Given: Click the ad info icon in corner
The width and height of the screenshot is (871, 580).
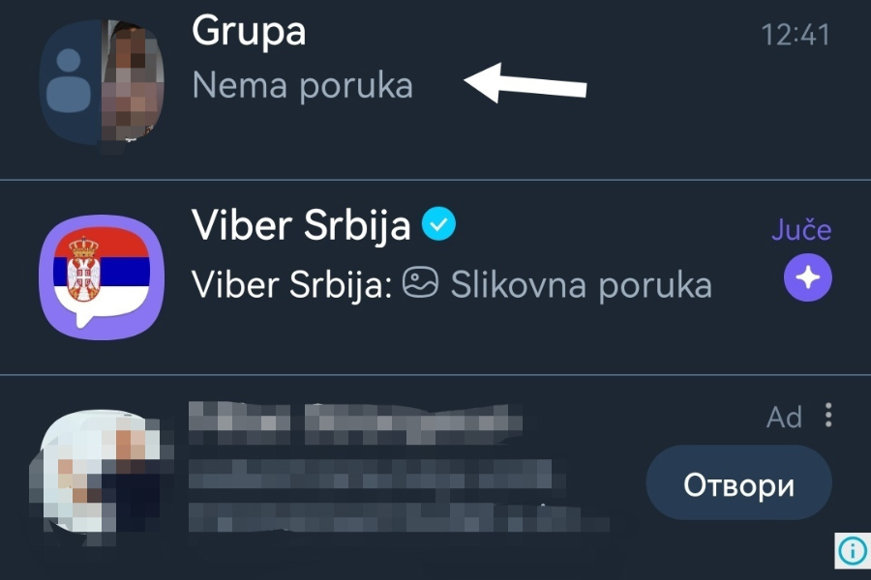Looking at the screenshot, I should tap(853, 551).
